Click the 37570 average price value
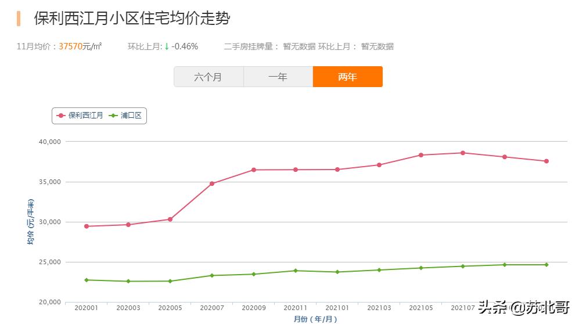 pos(70,46)
